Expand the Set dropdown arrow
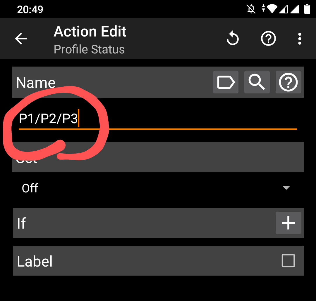316x301 pixels. (x=286, y=188)
